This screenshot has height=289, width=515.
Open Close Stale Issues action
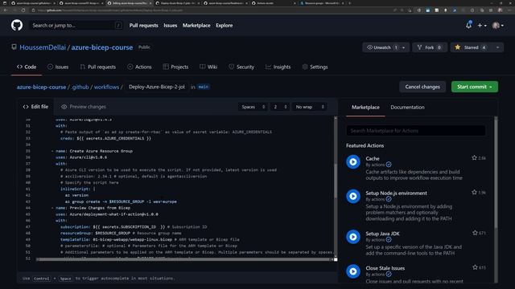(385, 268)
